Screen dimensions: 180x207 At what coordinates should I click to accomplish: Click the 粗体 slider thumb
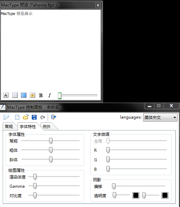point(51,150)
